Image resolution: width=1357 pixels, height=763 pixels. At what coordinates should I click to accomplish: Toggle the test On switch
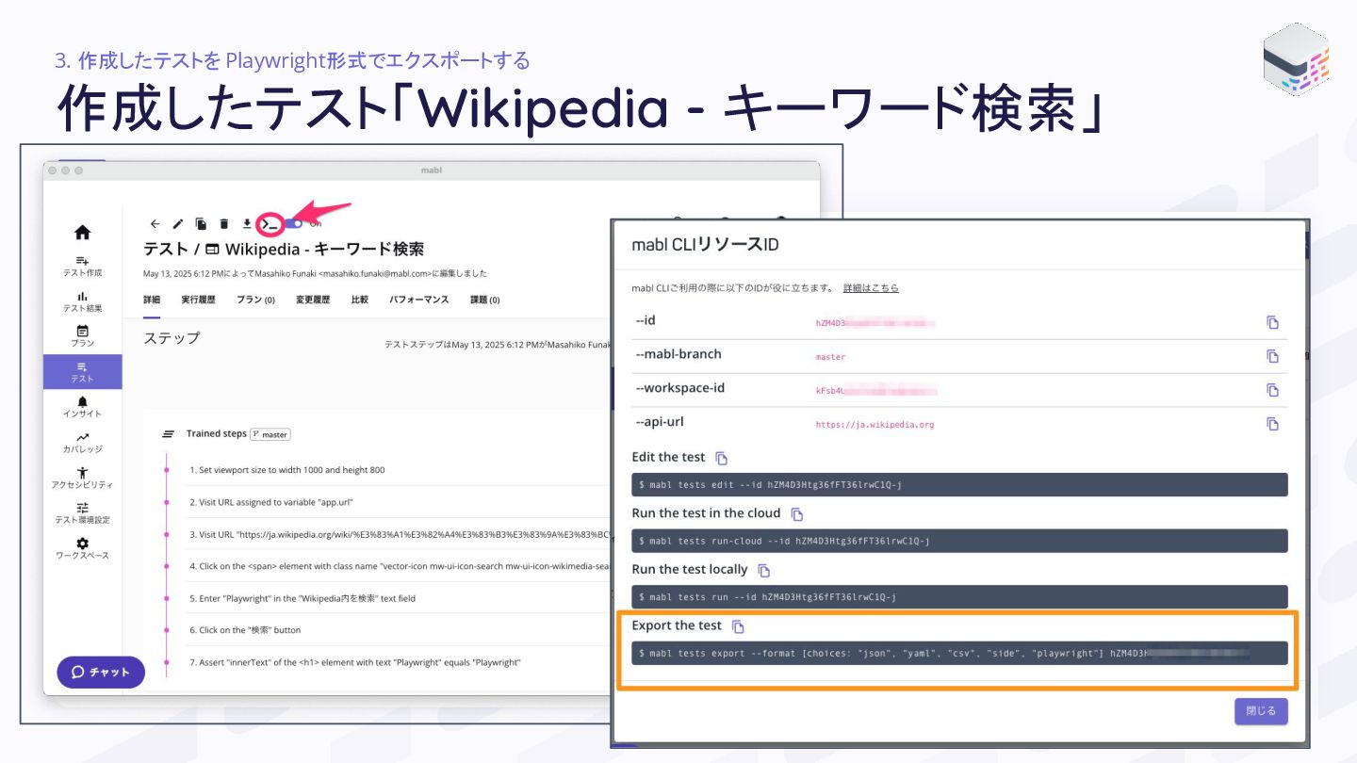tap(294, 224)
